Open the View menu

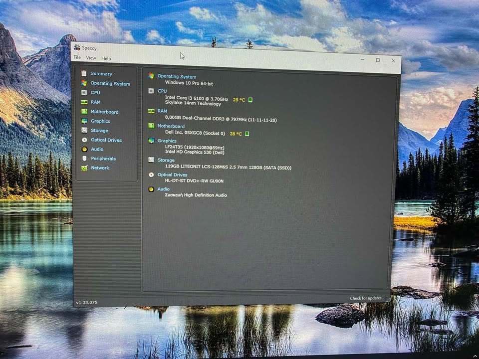point(91,58)
